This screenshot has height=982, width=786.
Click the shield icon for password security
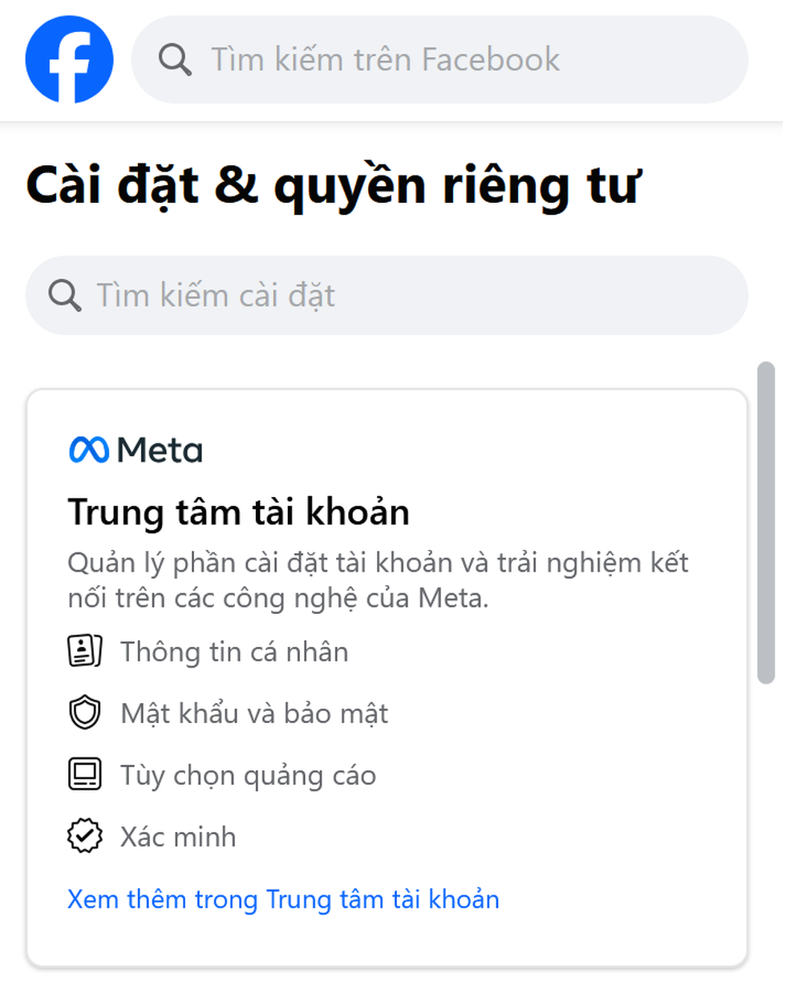(84, 713)
